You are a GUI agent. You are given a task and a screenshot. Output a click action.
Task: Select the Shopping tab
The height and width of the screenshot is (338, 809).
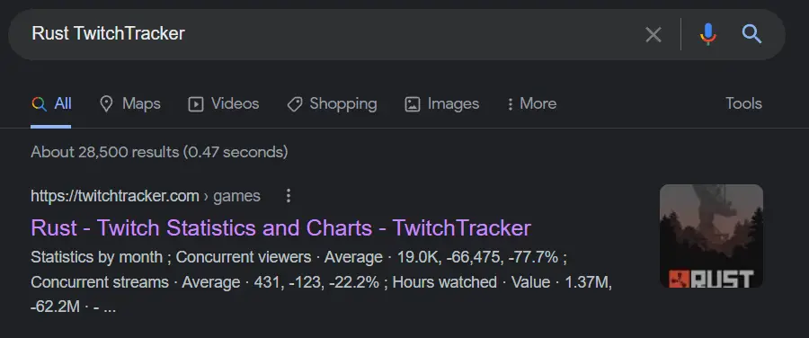(x=332, y=103)
